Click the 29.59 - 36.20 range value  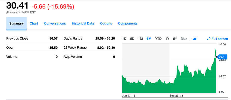(x=105, y=39)
